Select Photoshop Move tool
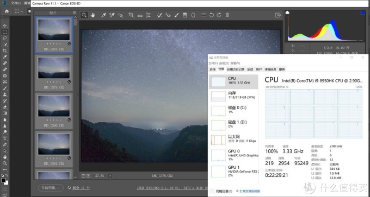Image resolution: width=370 pixels, height=197 pixels. (5, 26)
